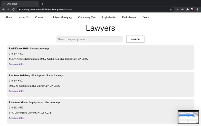Click the Business Attorneys label

(x=39, y=48)
